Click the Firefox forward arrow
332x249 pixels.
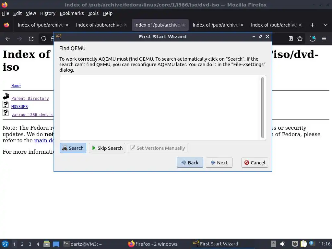coord(19,39)
